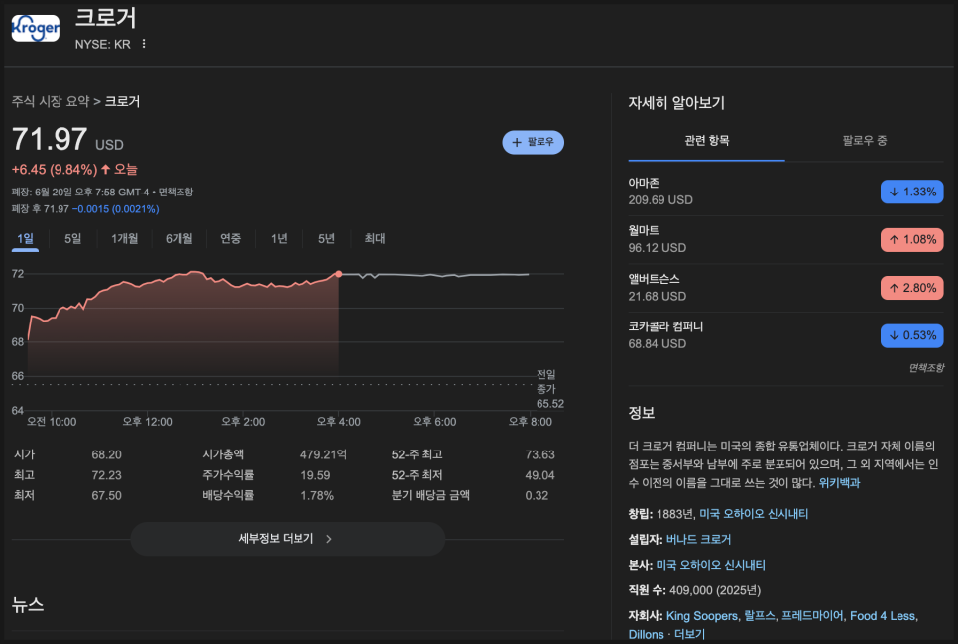Click the 최고 value 72.23
Image resolution: width=958 pixels, height=644 pixels.
pos(106,475)
